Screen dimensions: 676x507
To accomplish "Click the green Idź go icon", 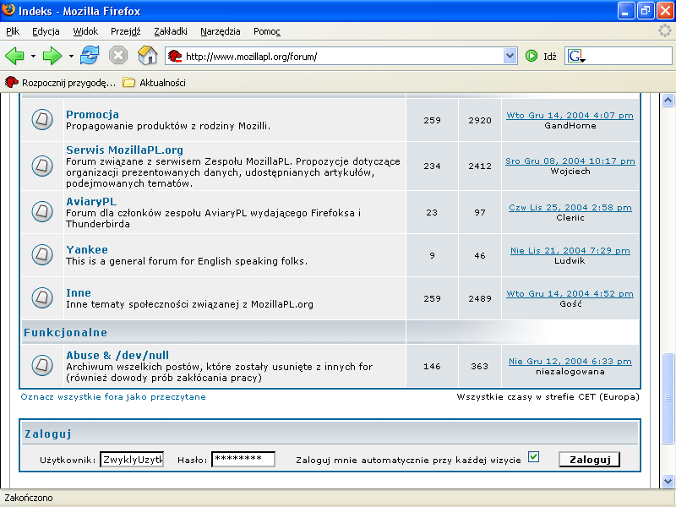I will pos(532,56).
